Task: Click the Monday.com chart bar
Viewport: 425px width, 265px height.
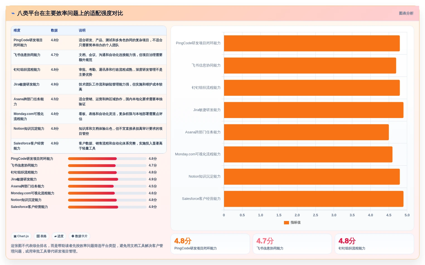Action: coord(308,154)
